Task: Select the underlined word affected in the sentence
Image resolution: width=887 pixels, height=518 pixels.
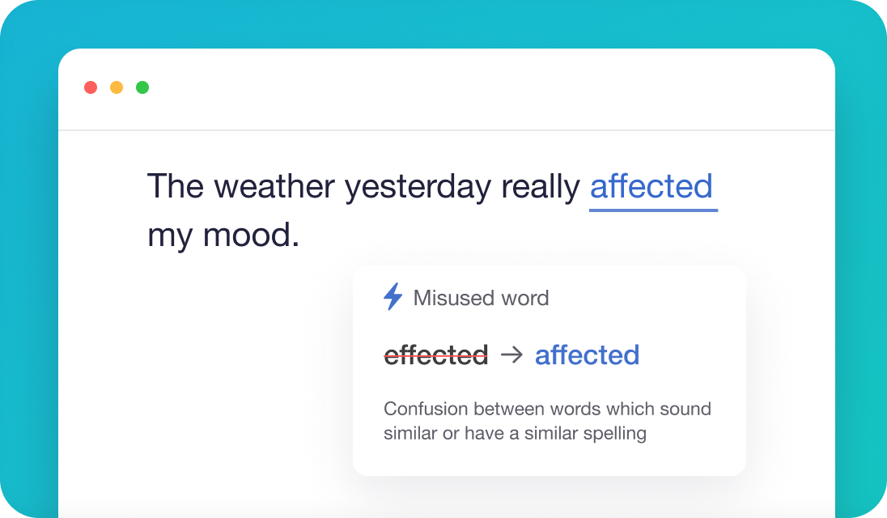Action: (x=651, y=187)
